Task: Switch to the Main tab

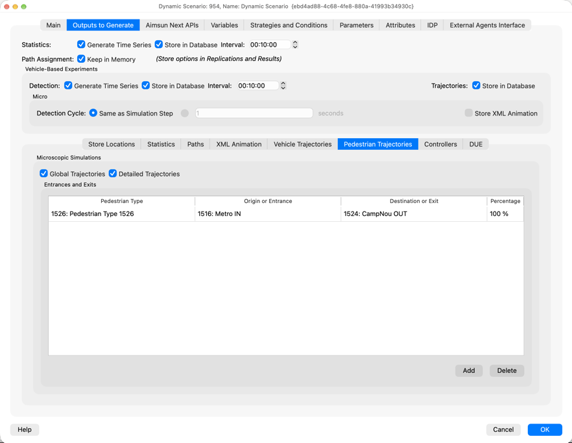Action: coord(53,25)
